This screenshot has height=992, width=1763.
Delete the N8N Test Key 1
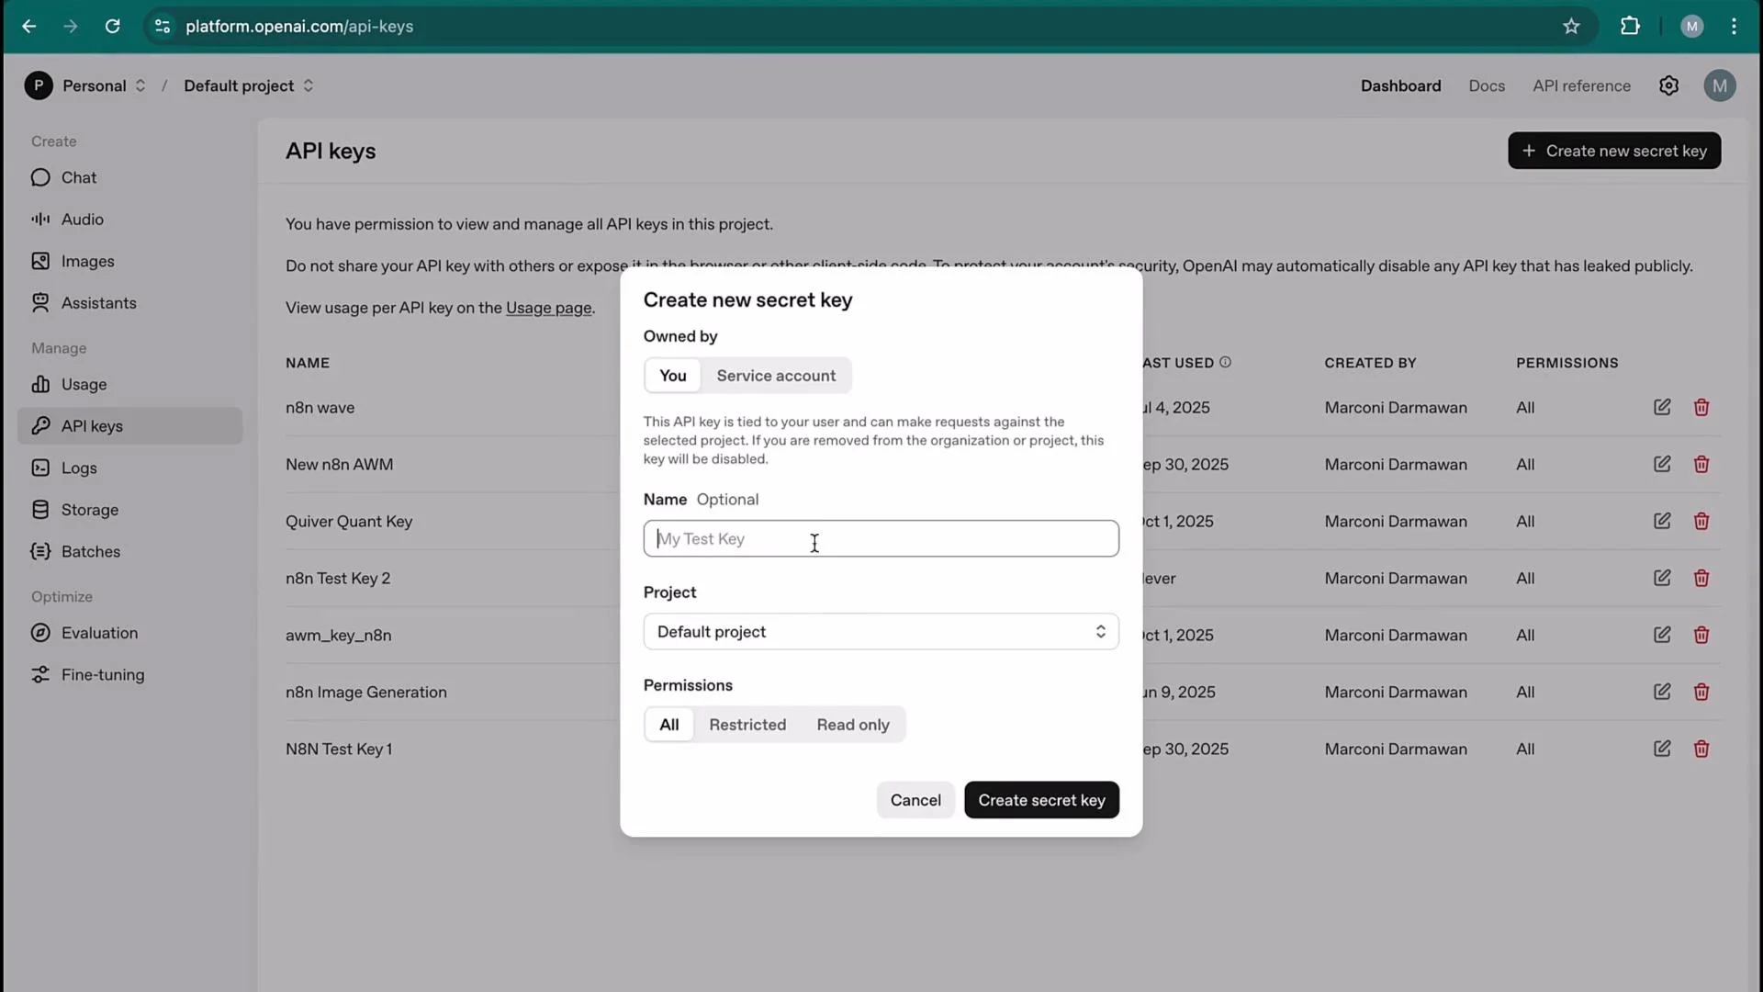1701,749
